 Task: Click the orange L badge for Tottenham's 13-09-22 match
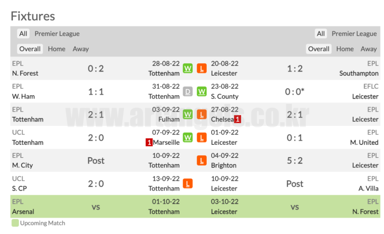click(x=187, y=184)
